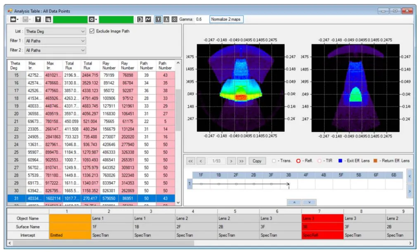
Task: Click the curve graph toolbar icon
Action: [148, 19]
